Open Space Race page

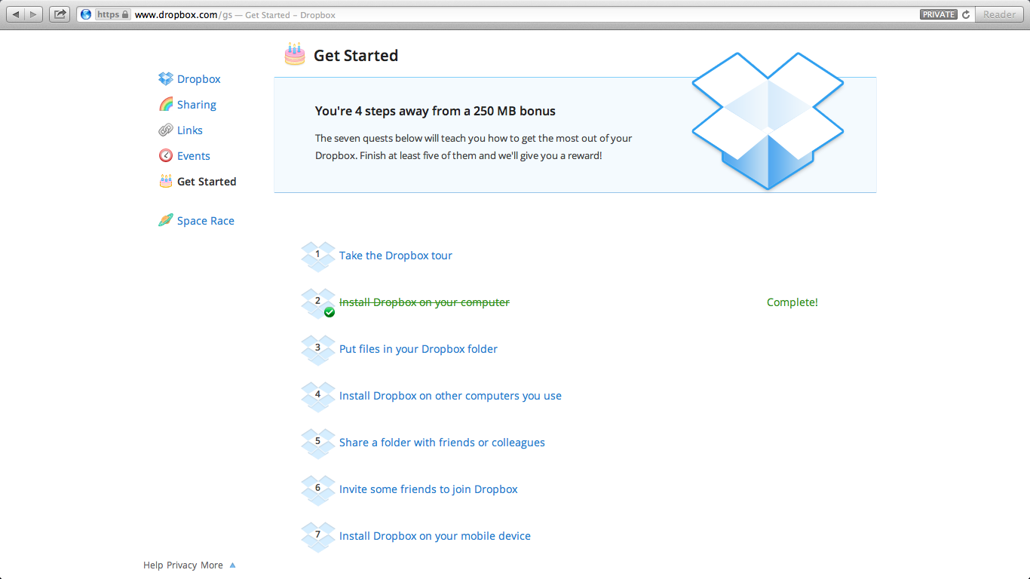[206, 221]
